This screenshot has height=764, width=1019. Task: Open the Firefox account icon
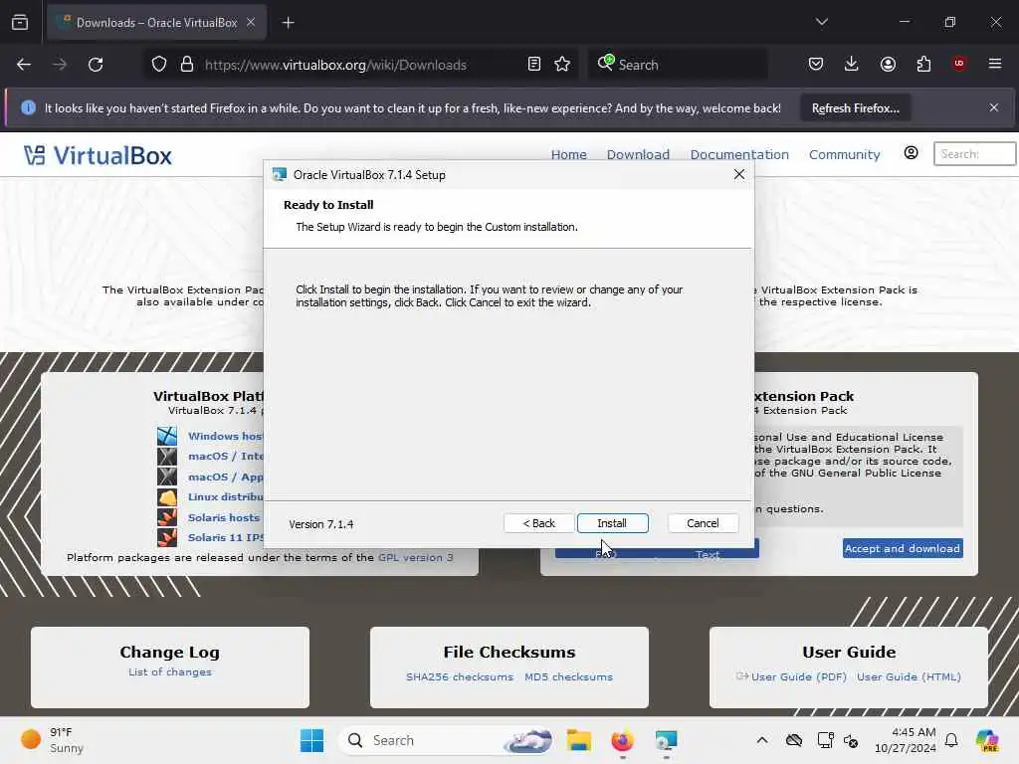tap(888, 65)
